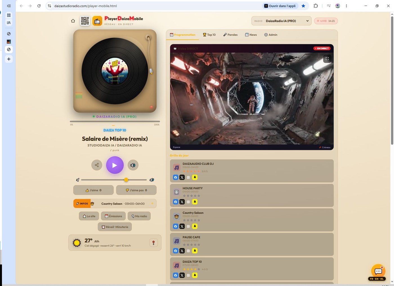Open the Émissions button
This screenshot has height=286, width=394.
click(113, 216)
